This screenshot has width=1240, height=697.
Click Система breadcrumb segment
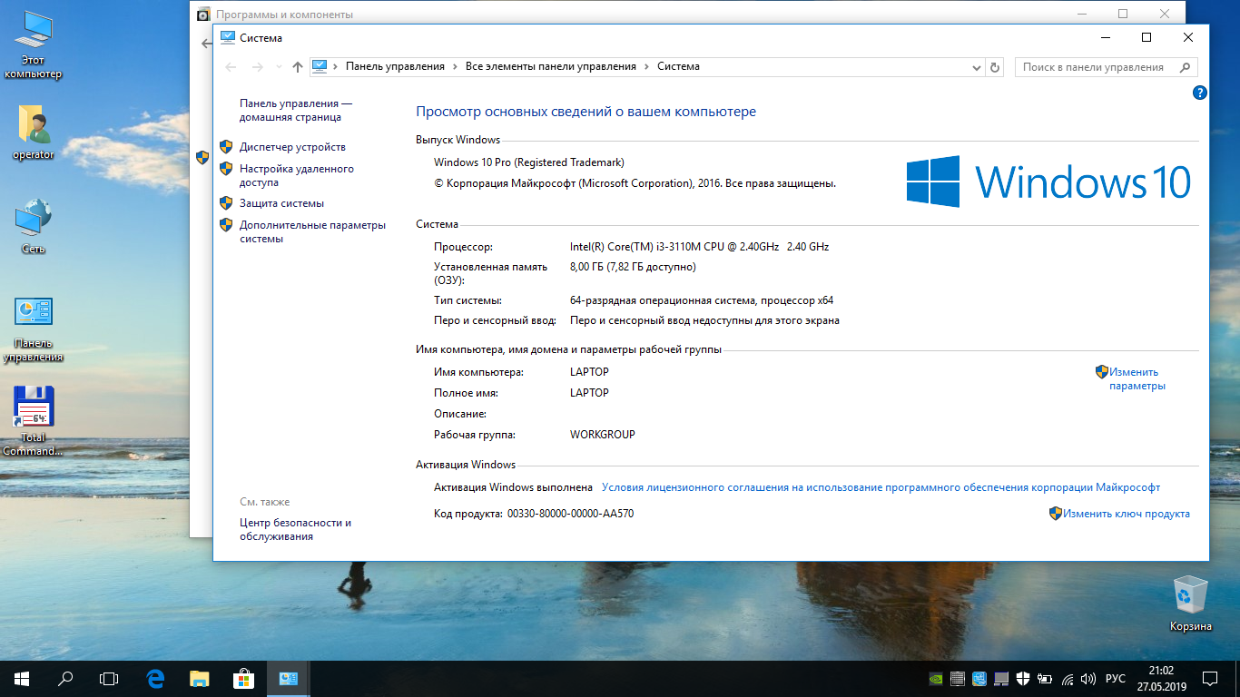[678, 66]
